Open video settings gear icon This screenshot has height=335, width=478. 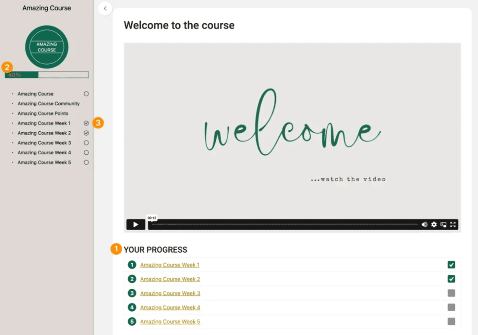[x=434, y=225]
